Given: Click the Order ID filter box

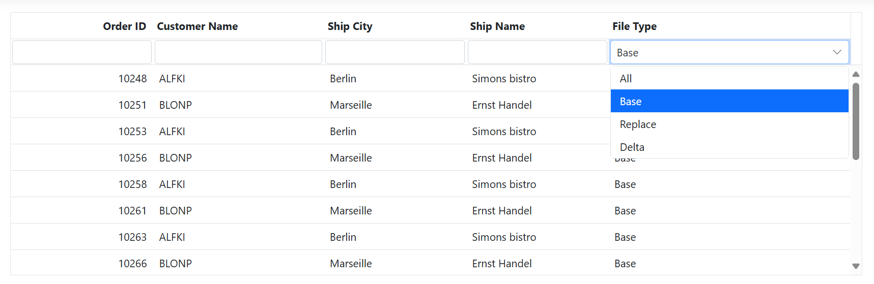Looking at the screenshot, I should [x=82, y=52].
